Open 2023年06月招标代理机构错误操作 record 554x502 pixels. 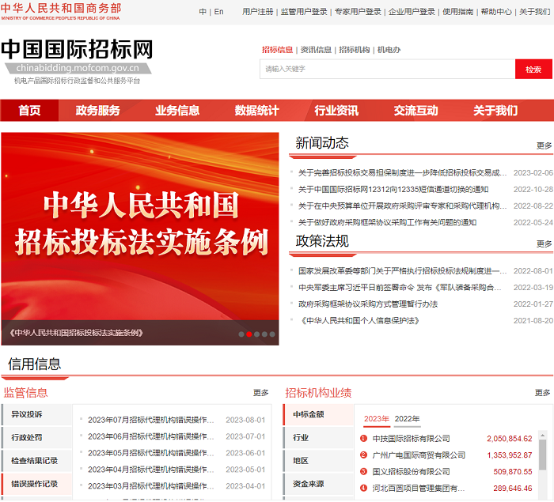[151, 436]
